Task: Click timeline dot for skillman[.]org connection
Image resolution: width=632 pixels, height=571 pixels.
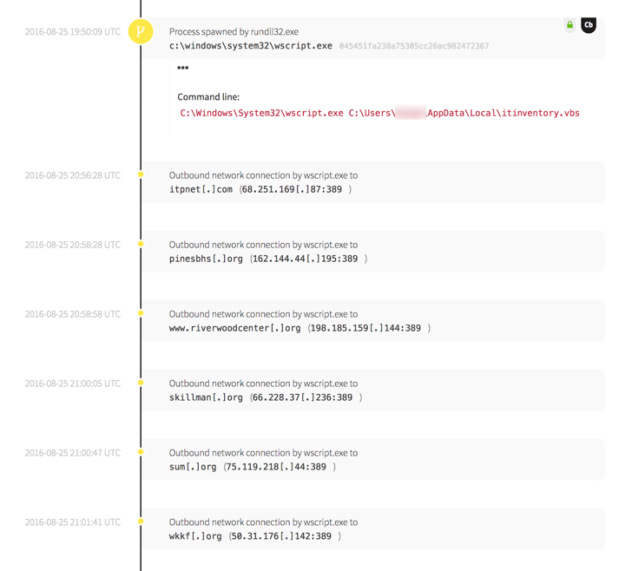Action: [x=141, y=383]
